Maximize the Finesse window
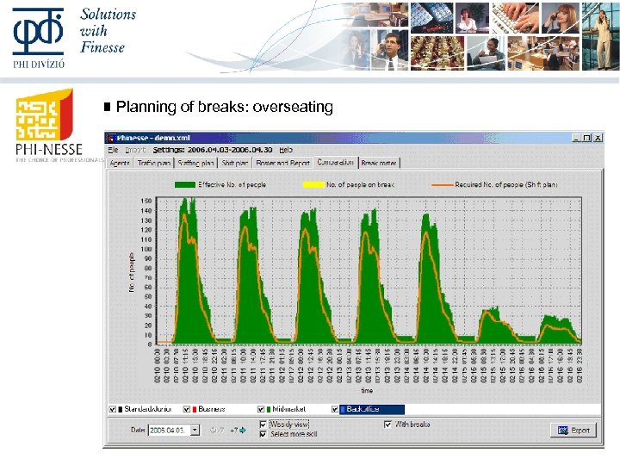 pos(587,138)
